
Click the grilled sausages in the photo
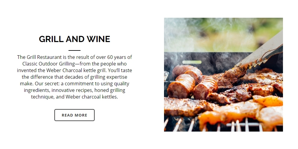(x=192, y=83)
